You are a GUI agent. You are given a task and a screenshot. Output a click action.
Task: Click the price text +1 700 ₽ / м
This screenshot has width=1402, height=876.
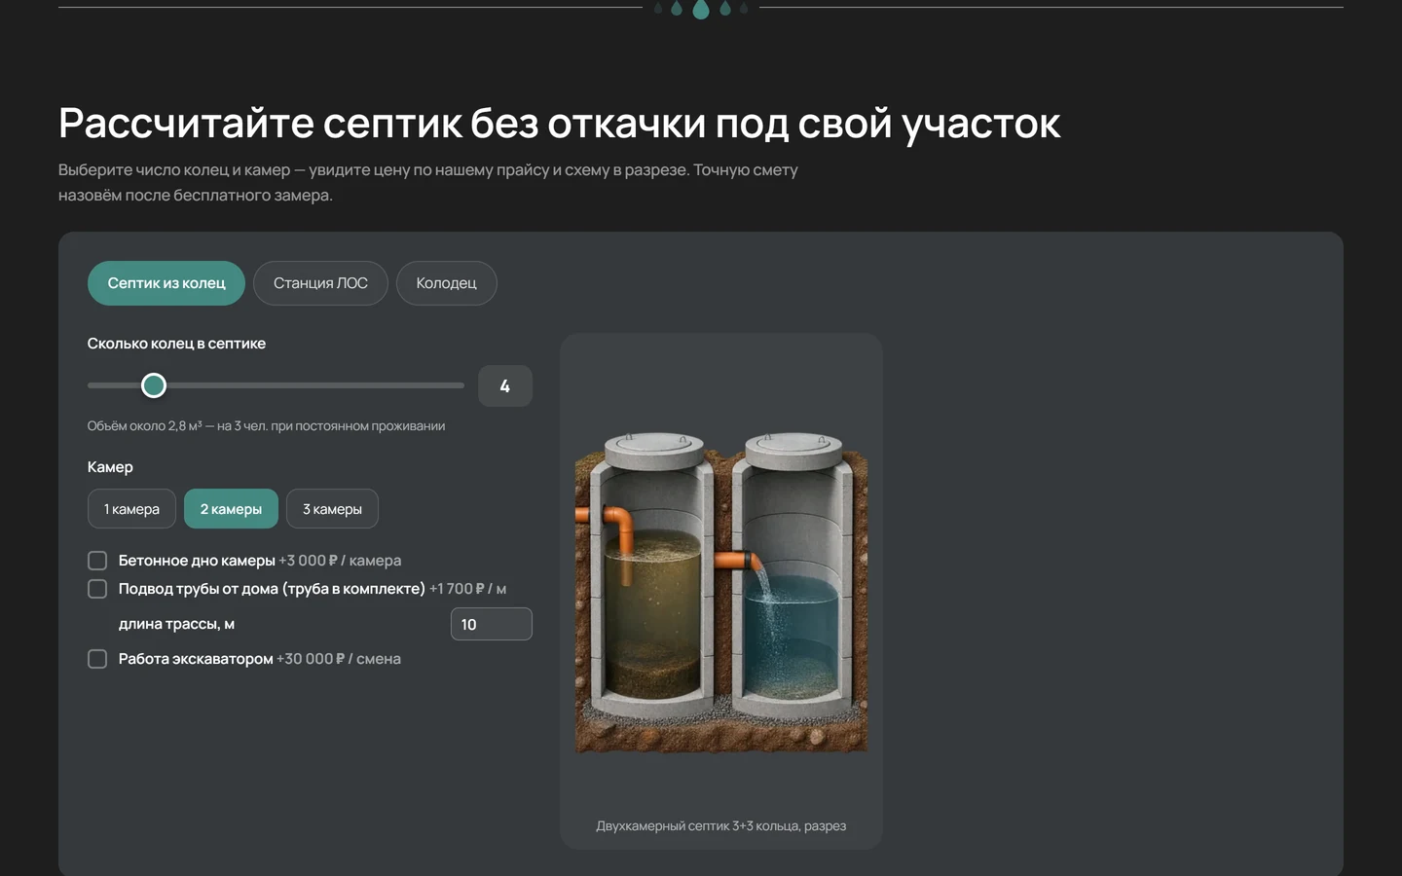click(x=468, y=589)
